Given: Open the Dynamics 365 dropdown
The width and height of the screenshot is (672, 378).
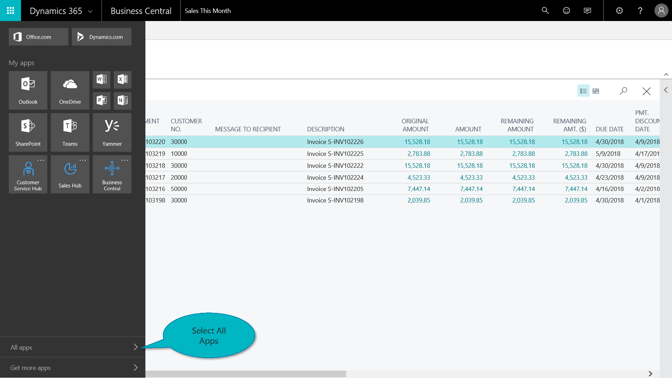Looking at the screenshot, I should pos(90,11).
